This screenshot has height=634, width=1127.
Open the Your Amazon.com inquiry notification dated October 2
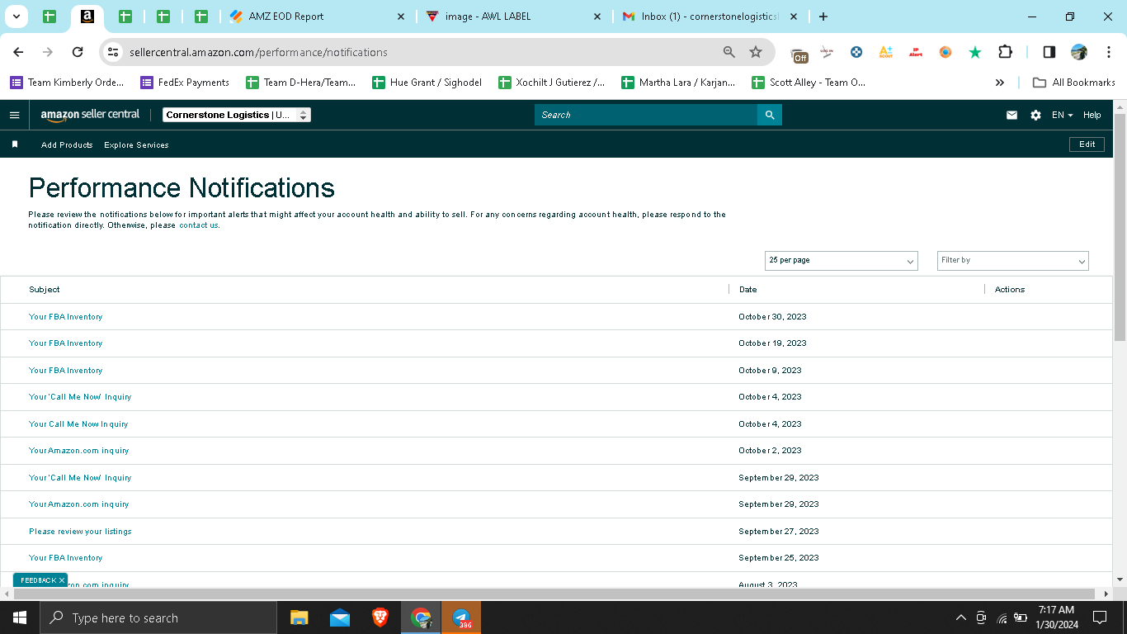[x=79, y=451]
